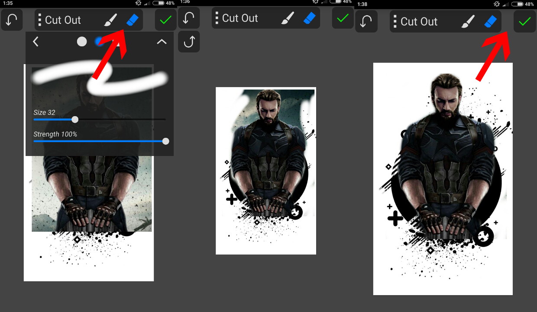Activate the blue eraser in the middle screenshot
The width and height of the screenshot is (537, 312).
(309, 18)
